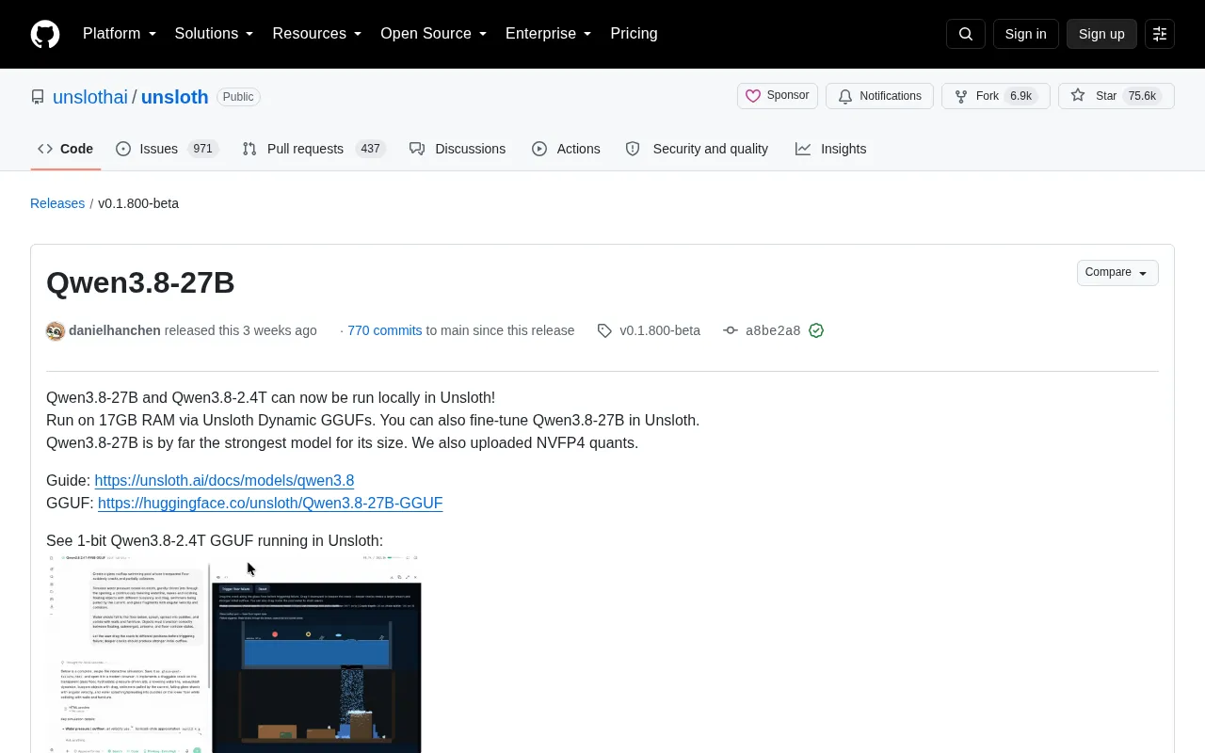This screenshot has height=753, width=1205.
Task: Show the verified signature checkmark details
Action: pos(816,330)
